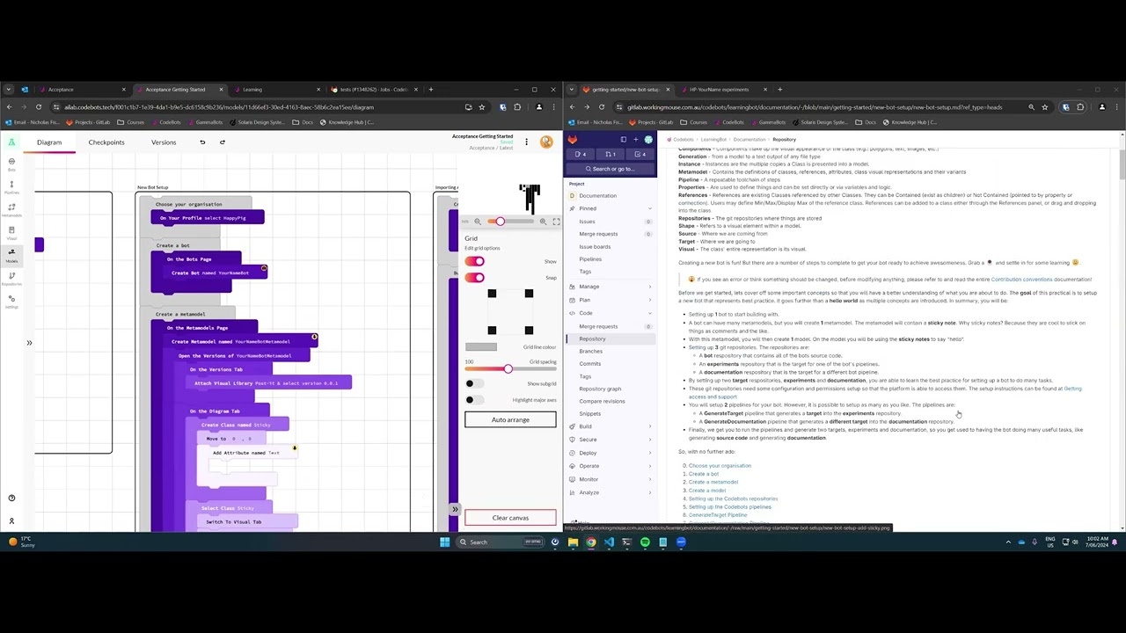Open Metamodels in Codebots sidebar

11,209
